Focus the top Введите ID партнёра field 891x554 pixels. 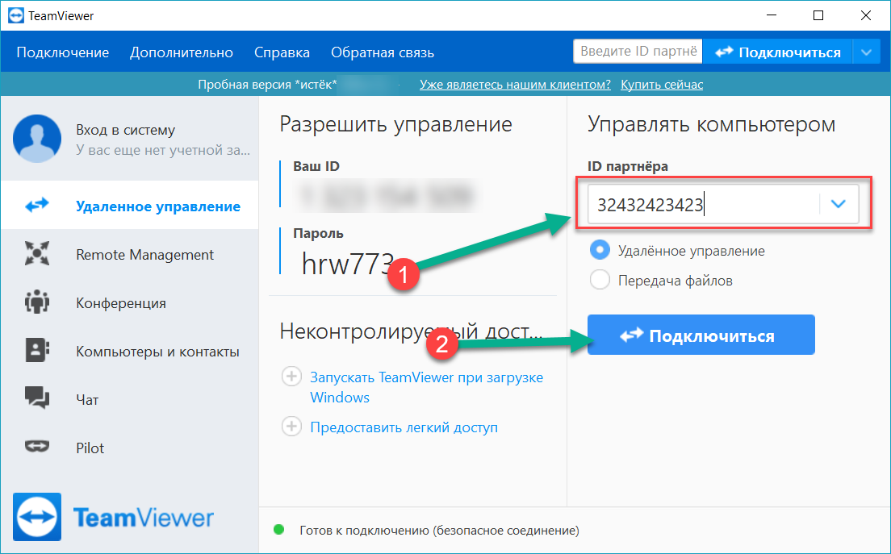click(x=638, y=52)
